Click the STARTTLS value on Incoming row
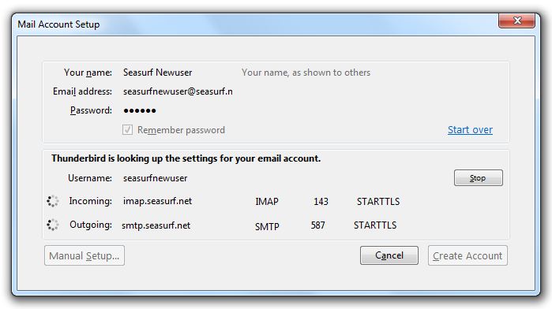Screen dimensions: 552x309 (378, 202)
